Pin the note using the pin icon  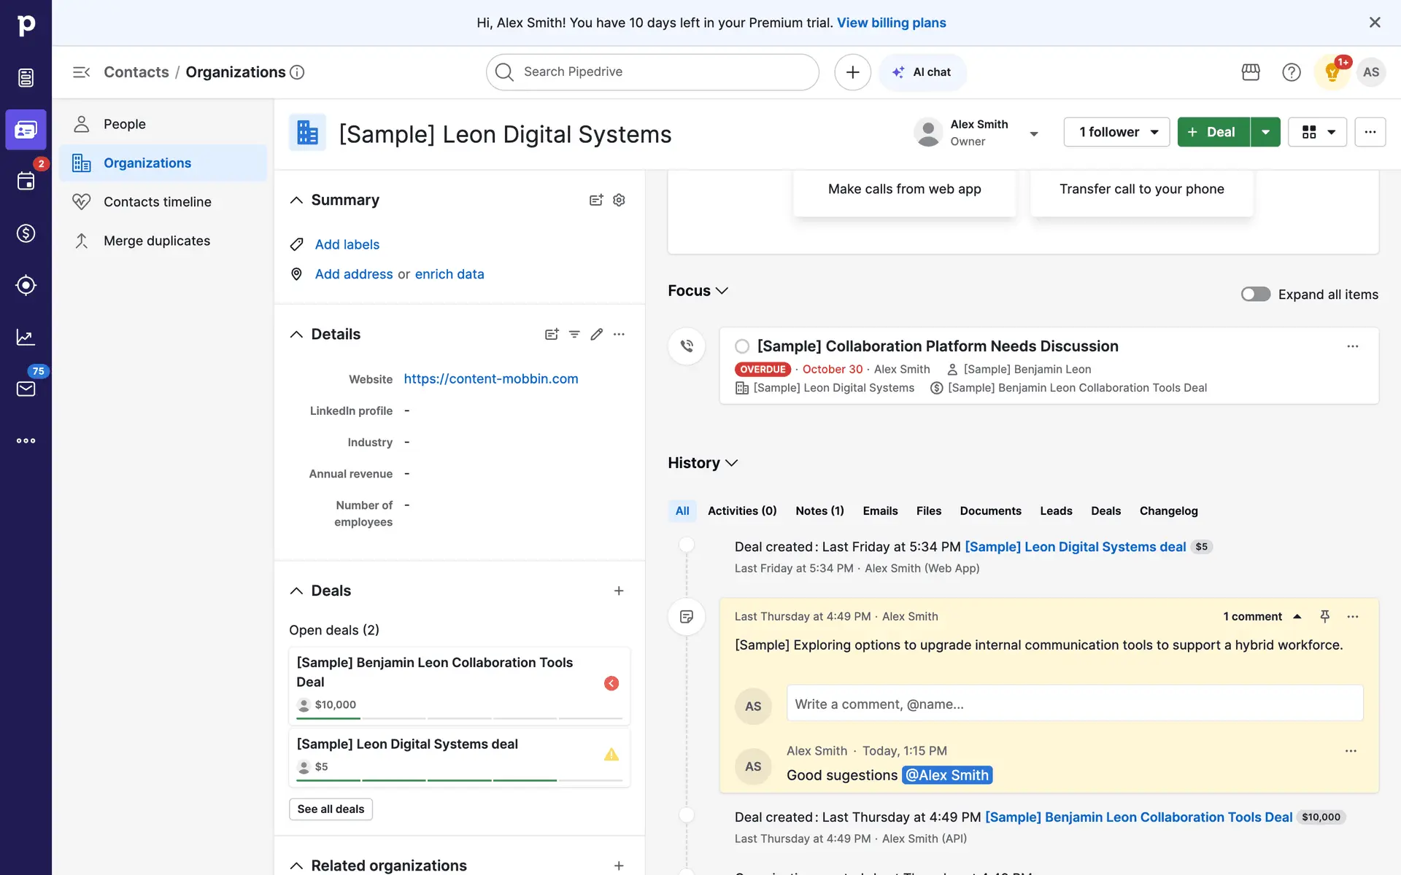pos(1325,616)
